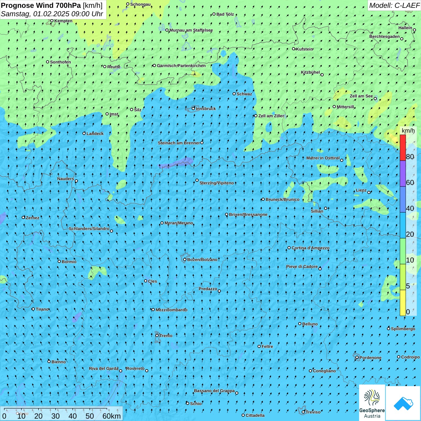The image size is (421, 421).
Task: Click the 'Schlanders/Silandro' label
Action: (89, 229)
